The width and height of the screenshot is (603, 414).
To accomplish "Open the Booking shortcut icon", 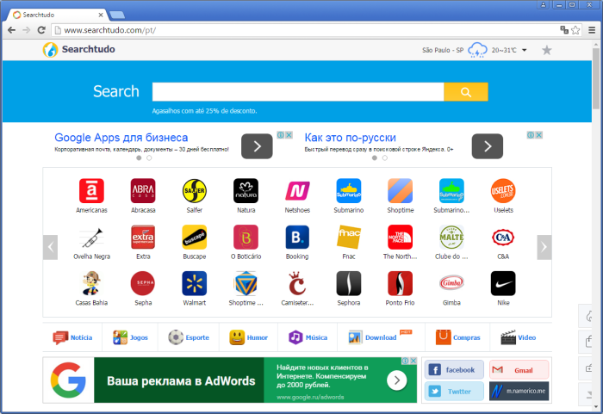I will pos(297,238).
